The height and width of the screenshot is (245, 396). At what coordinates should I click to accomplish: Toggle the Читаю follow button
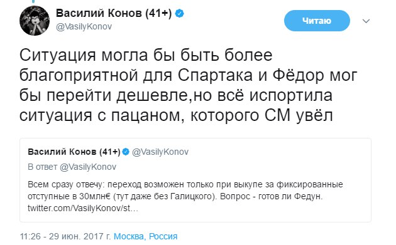pyautogui.click(x=317, y=21)
